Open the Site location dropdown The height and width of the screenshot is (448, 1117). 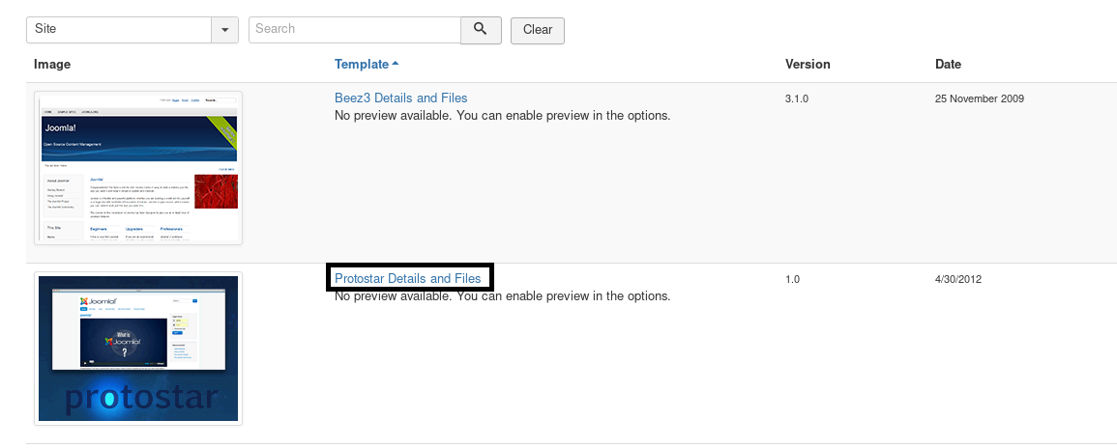click(x=132, y=30)
